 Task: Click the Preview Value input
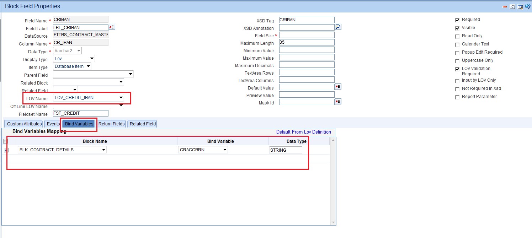coord(307,94)
